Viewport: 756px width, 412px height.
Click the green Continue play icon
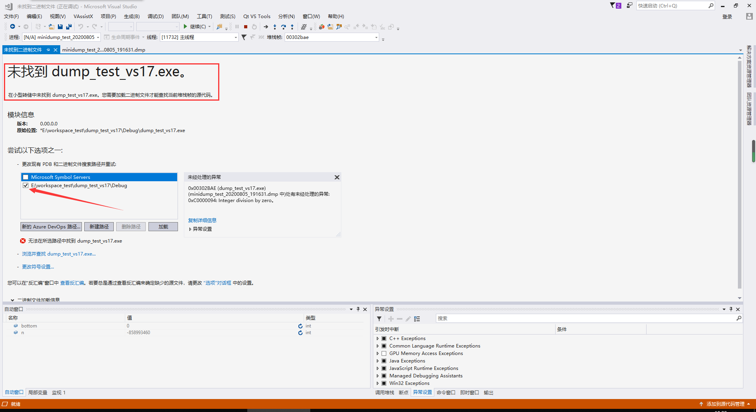coord(185,27)
